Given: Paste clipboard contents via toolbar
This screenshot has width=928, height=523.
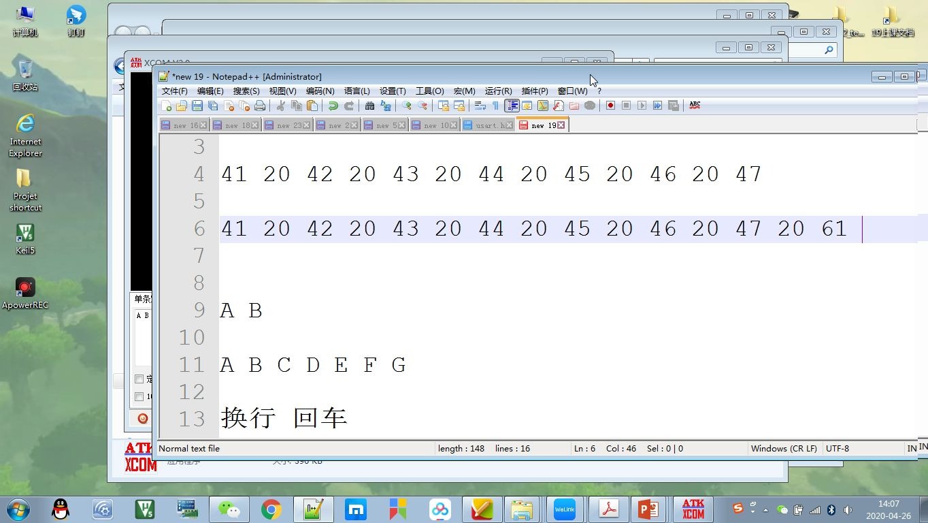Looking at the screenshot, I should pyautogui.click(x=312, y=106).
